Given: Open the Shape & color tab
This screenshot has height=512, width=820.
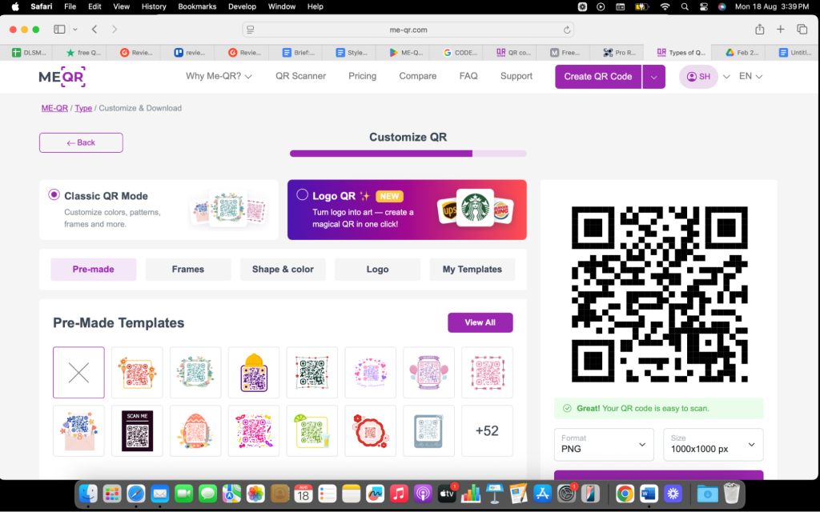Looking at the screenshot, I should point(283,270).
